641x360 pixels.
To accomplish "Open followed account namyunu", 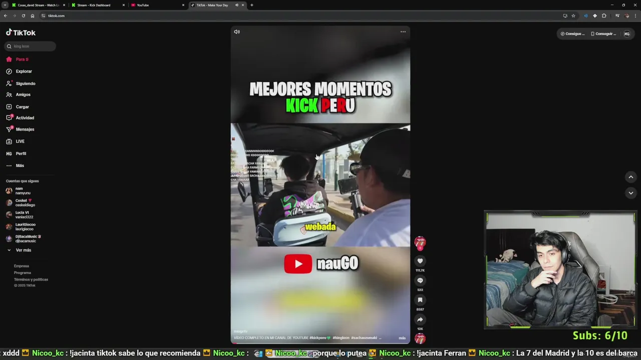I will coord(19,190).
